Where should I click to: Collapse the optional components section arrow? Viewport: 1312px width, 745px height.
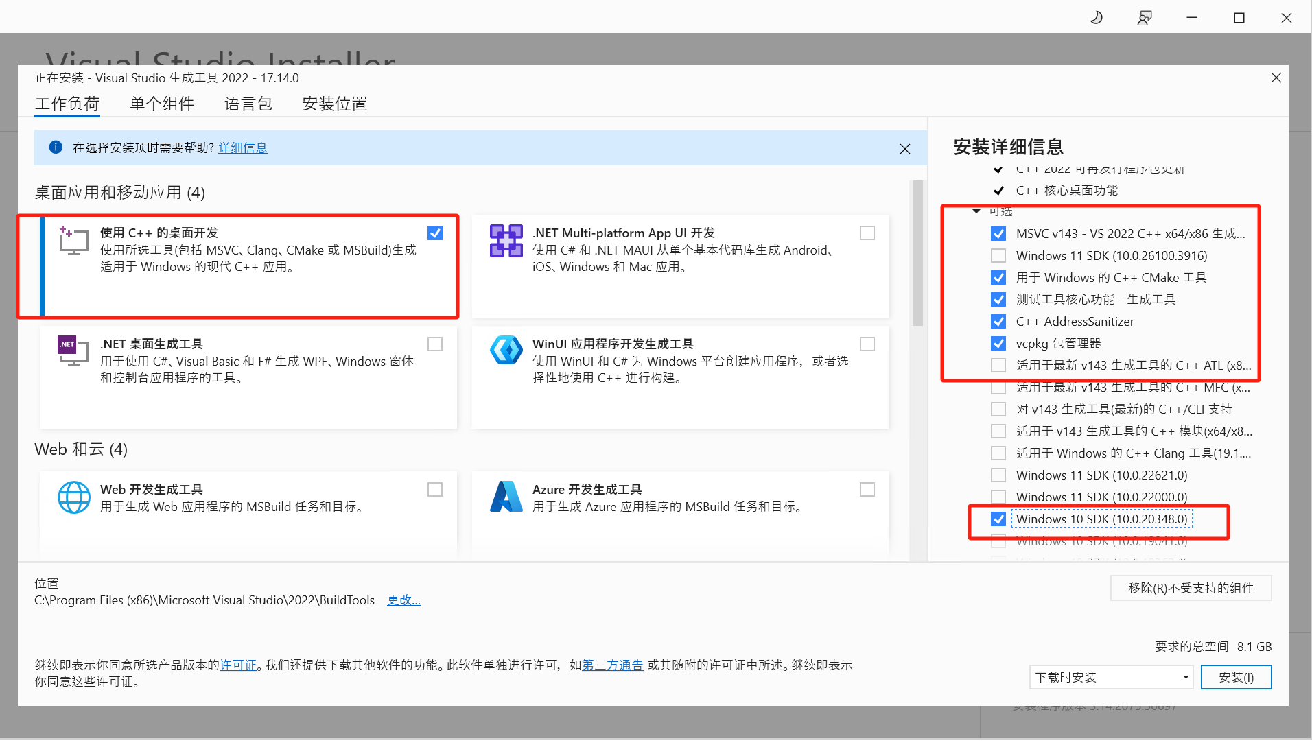click(976, 211)
